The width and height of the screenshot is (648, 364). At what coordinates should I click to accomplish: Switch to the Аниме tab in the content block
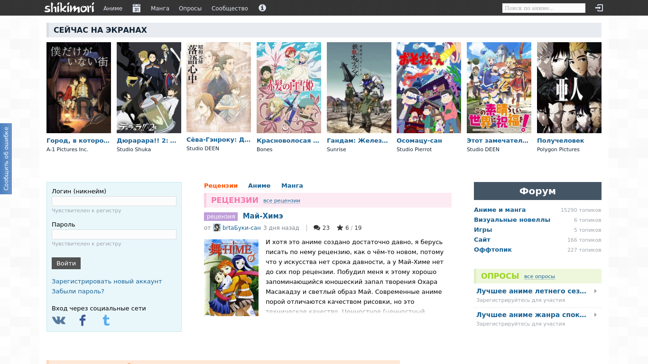[x=259, y=186]
